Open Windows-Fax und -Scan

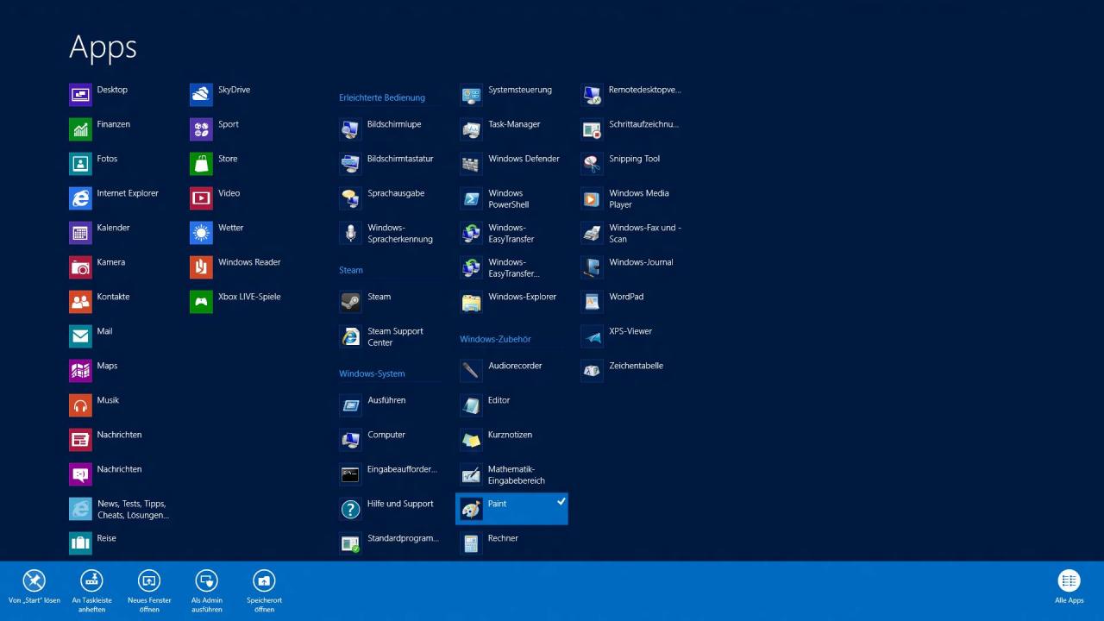pos(632,233)
